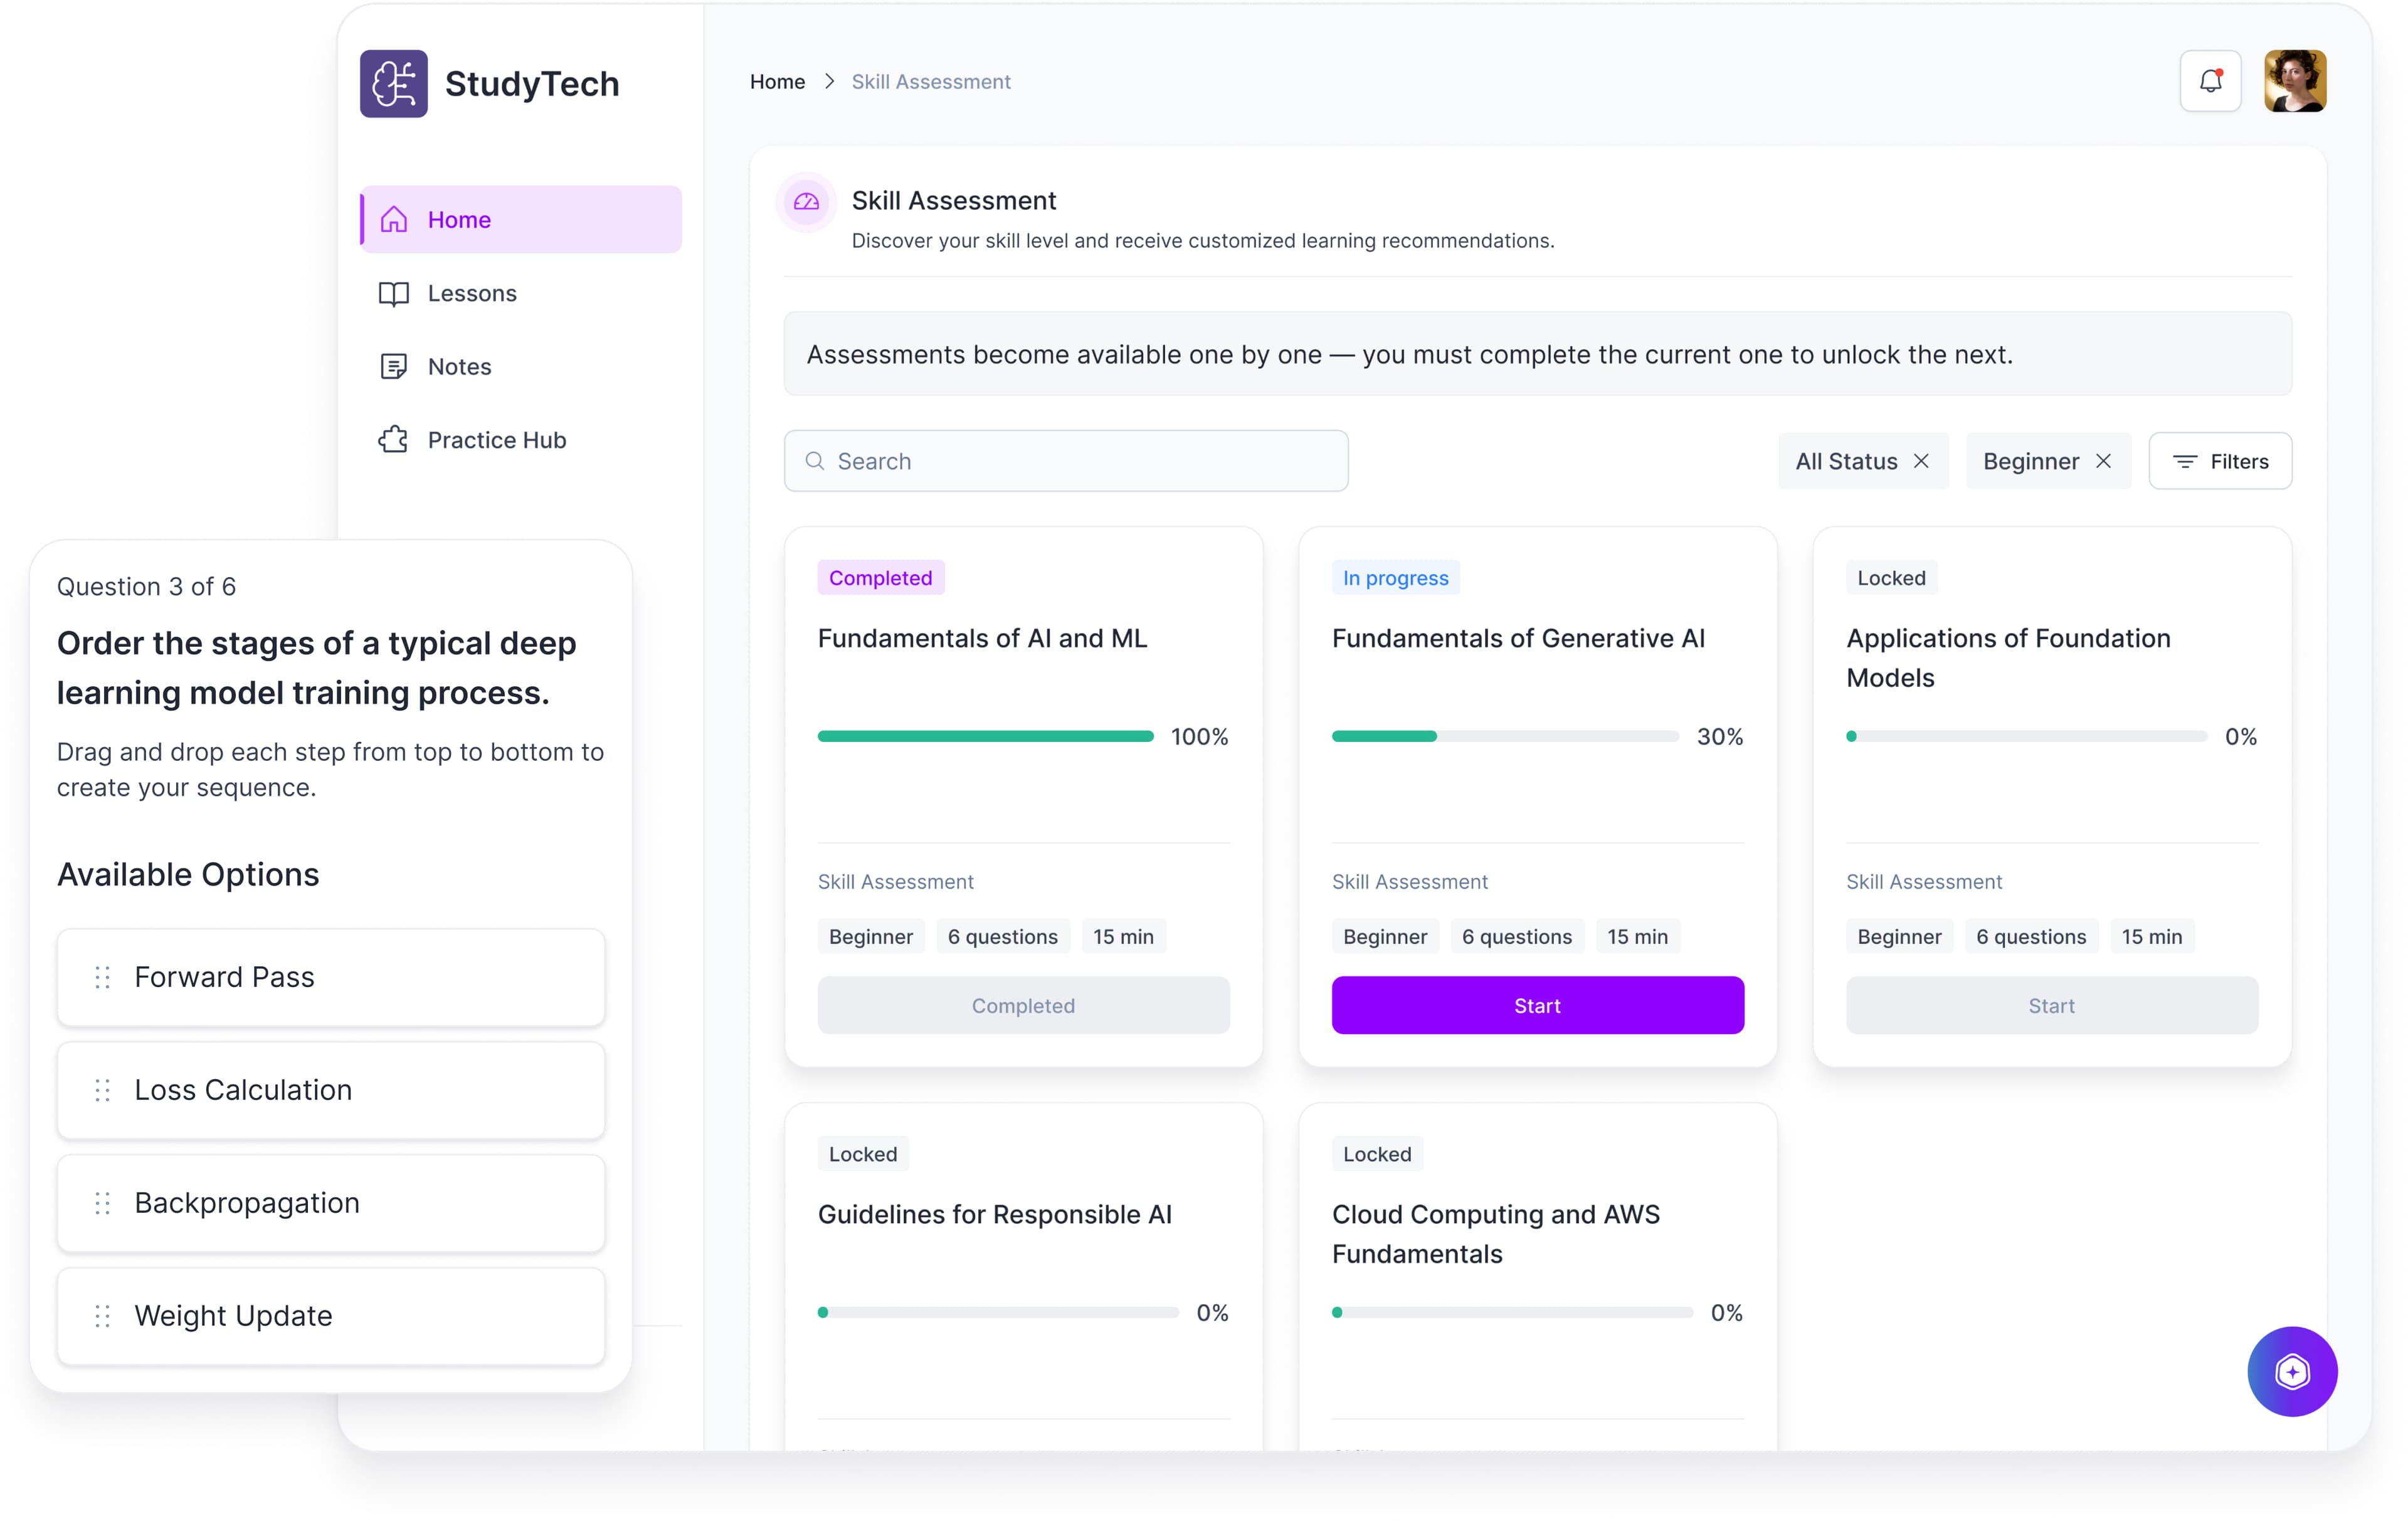Click the Skill Assessment breadcrumb
The image size is (2408, 1521).
[x=931, y=82]
